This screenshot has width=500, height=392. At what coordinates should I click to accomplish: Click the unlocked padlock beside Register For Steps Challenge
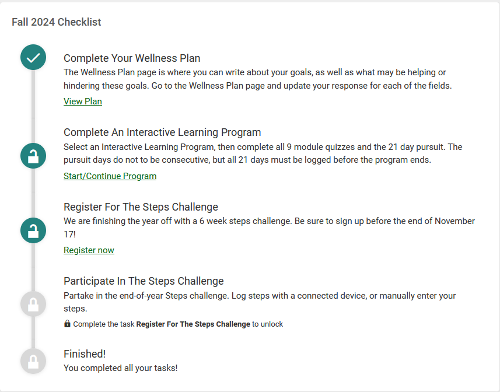(33, 230)
